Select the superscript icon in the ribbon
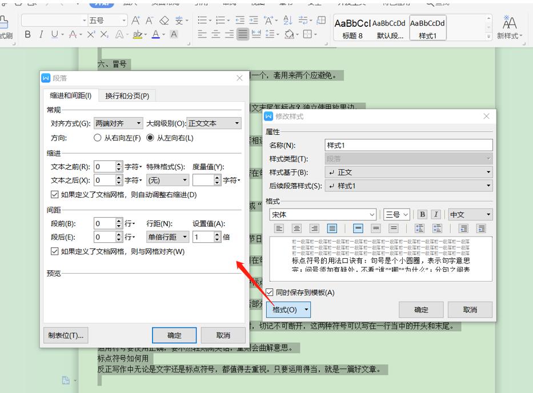The height and width of the screenshot is (393, 533). coord(91,34)
